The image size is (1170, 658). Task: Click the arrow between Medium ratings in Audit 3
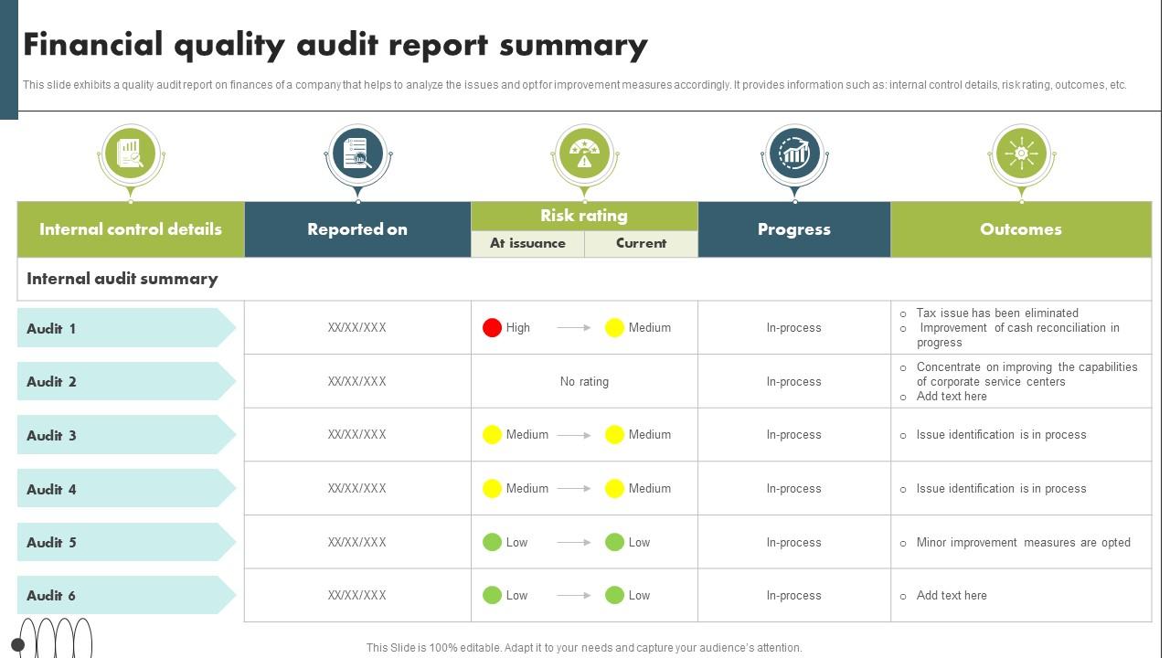pyautogui.click(x=574, y=435)
